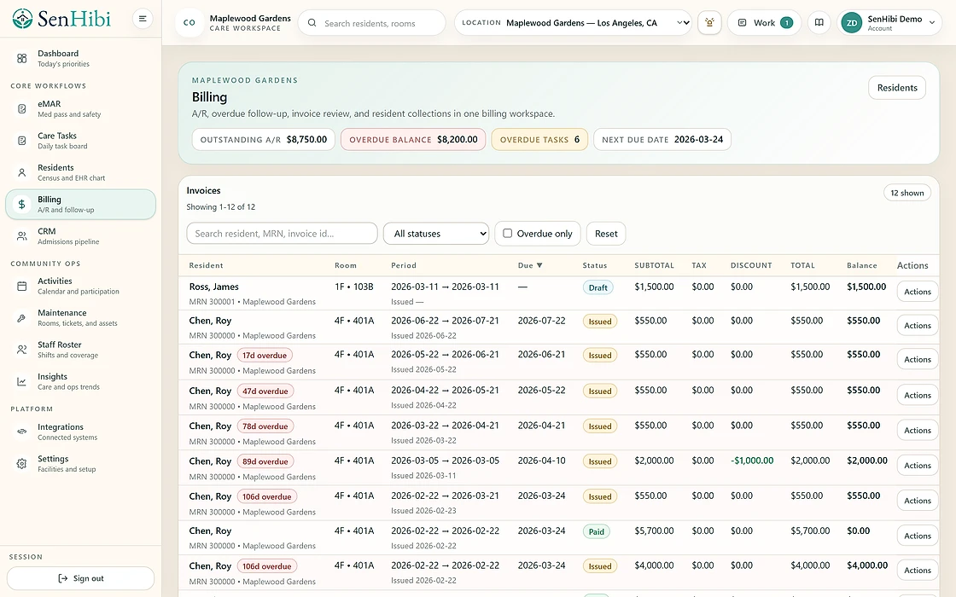
Task: Click Actions for $4,000.00 invoice
Action: click(918, 571)
